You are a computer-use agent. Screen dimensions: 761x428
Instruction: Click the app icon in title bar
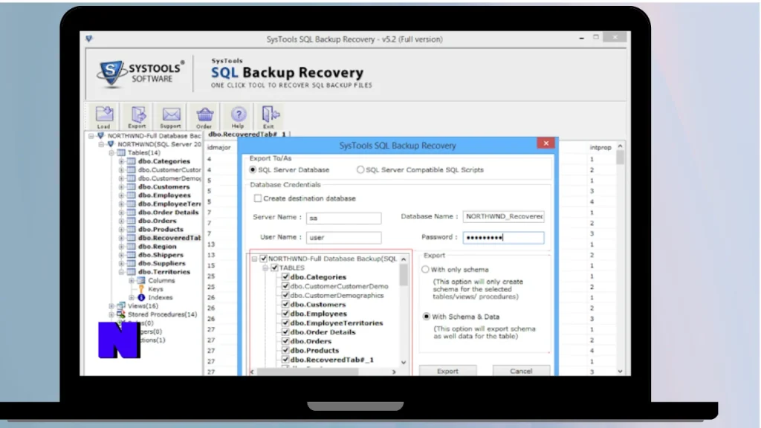pyautogui.click(x=89, y=39)
